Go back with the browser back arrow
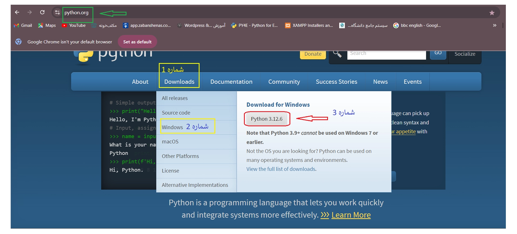The height and width of the screenshot is (234, 517). 17,12
